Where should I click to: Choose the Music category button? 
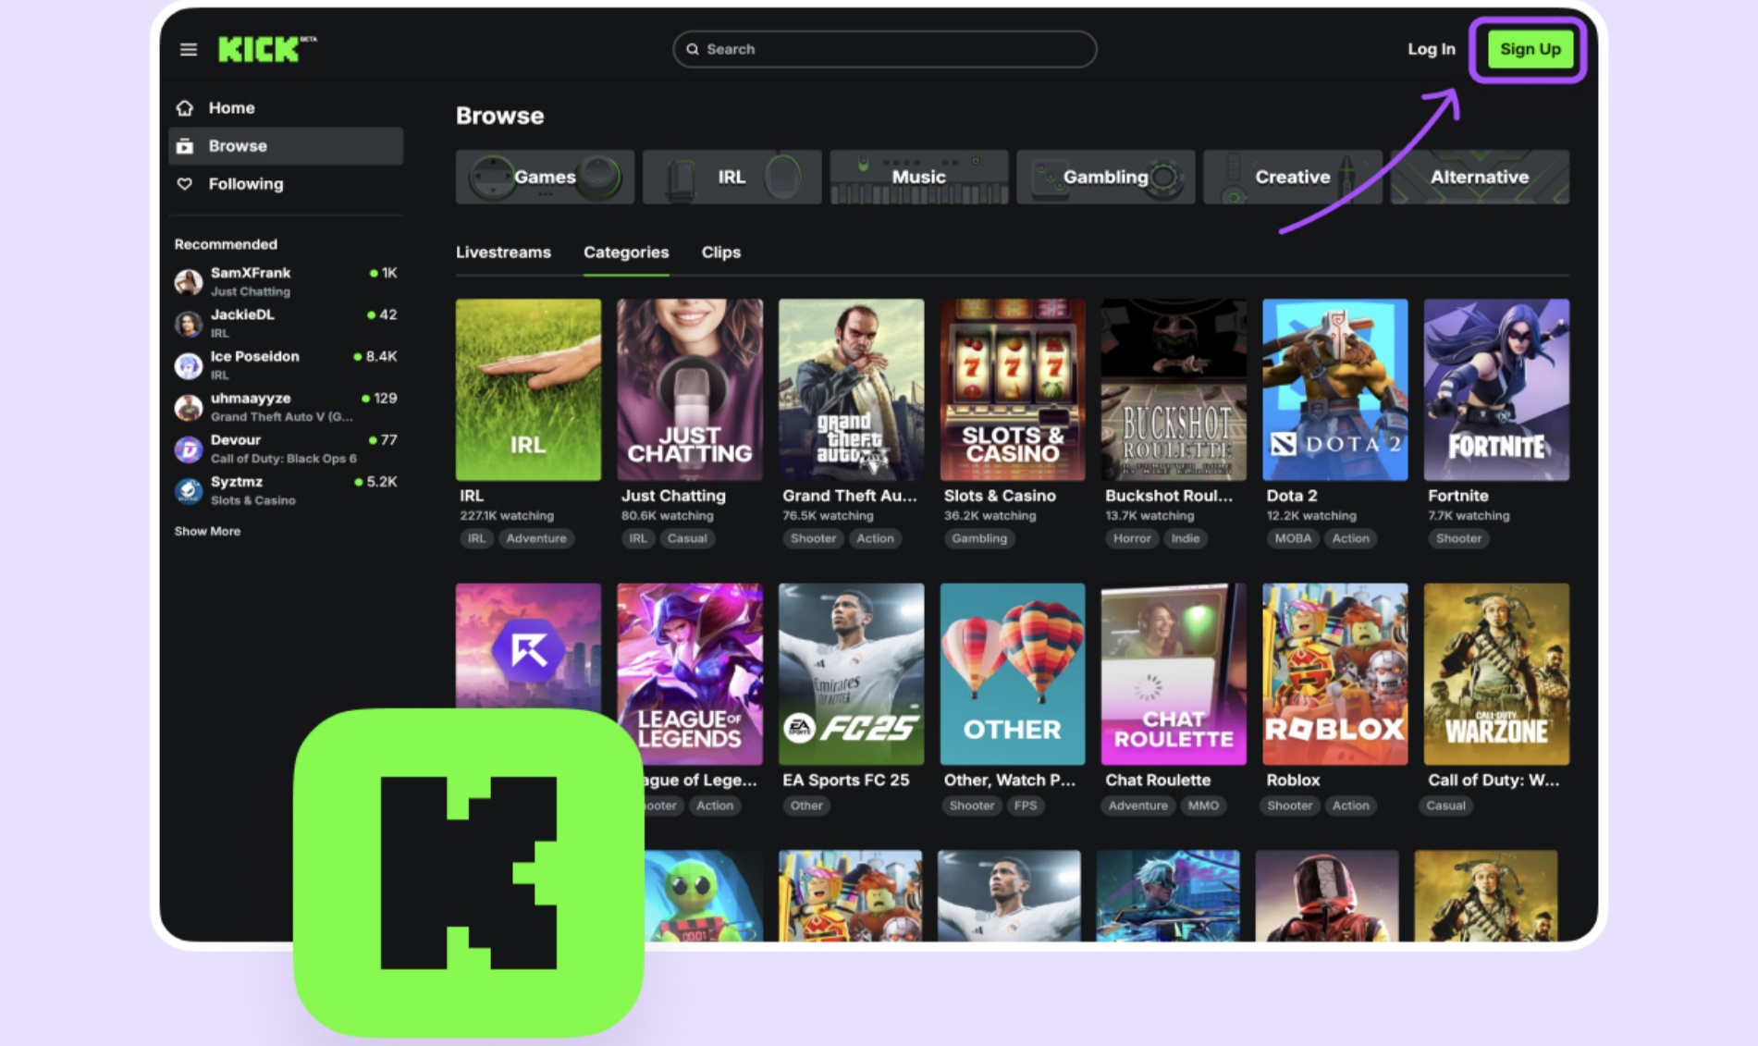coord(918,177)
